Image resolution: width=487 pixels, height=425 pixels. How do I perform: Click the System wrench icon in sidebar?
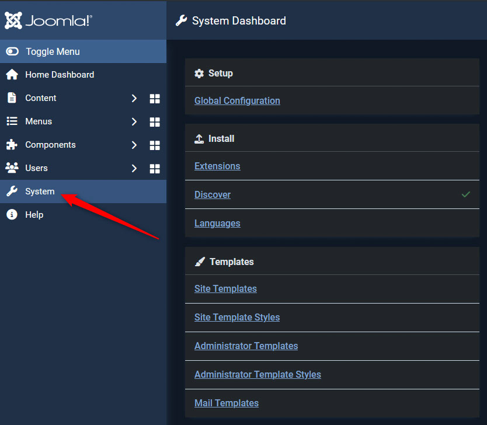point(12,191)
